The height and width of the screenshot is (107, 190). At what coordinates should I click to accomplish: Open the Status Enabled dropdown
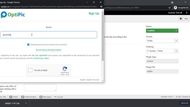point(162,31)
